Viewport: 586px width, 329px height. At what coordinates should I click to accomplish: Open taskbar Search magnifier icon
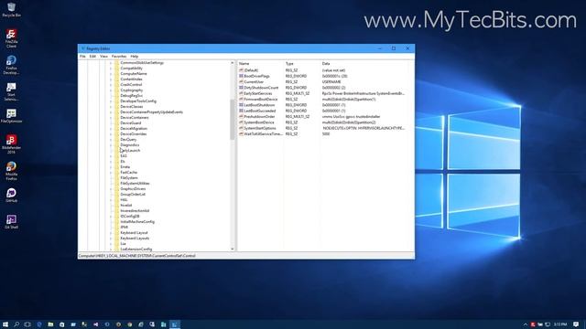(x=16, y=324)
